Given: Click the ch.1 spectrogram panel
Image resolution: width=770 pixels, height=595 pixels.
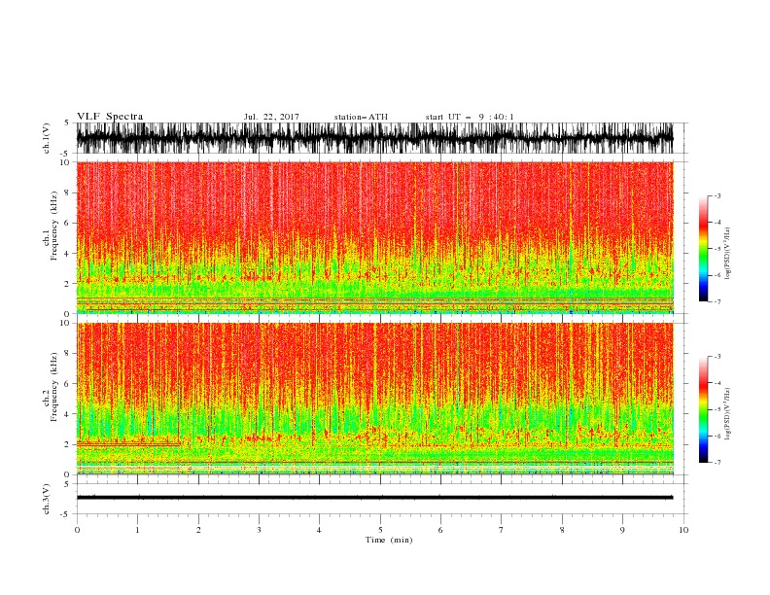Looking at the screenshot, I should tap(374, 237).
